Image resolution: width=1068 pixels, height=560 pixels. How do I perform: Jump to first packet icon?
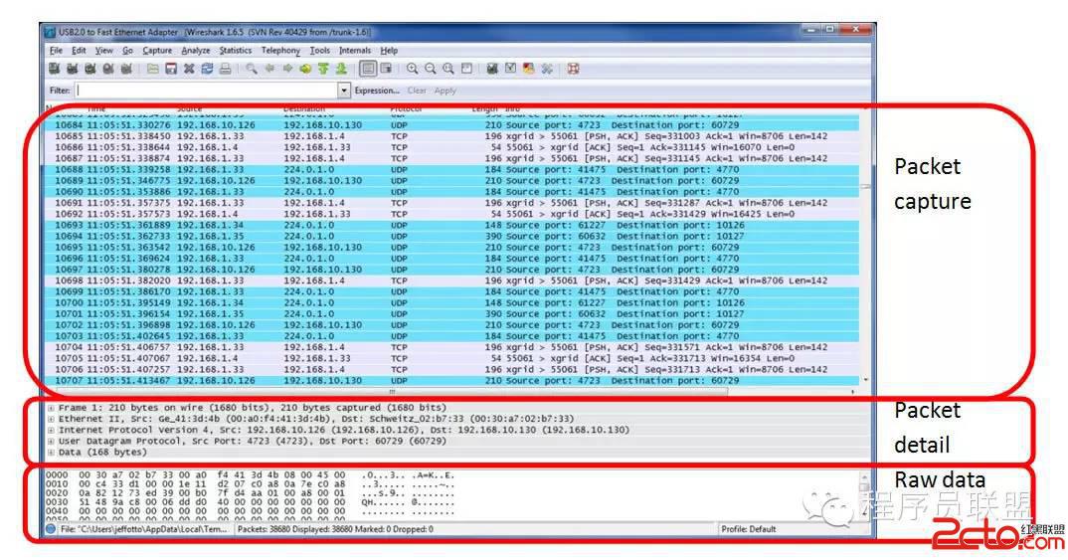tap(323, 69)
